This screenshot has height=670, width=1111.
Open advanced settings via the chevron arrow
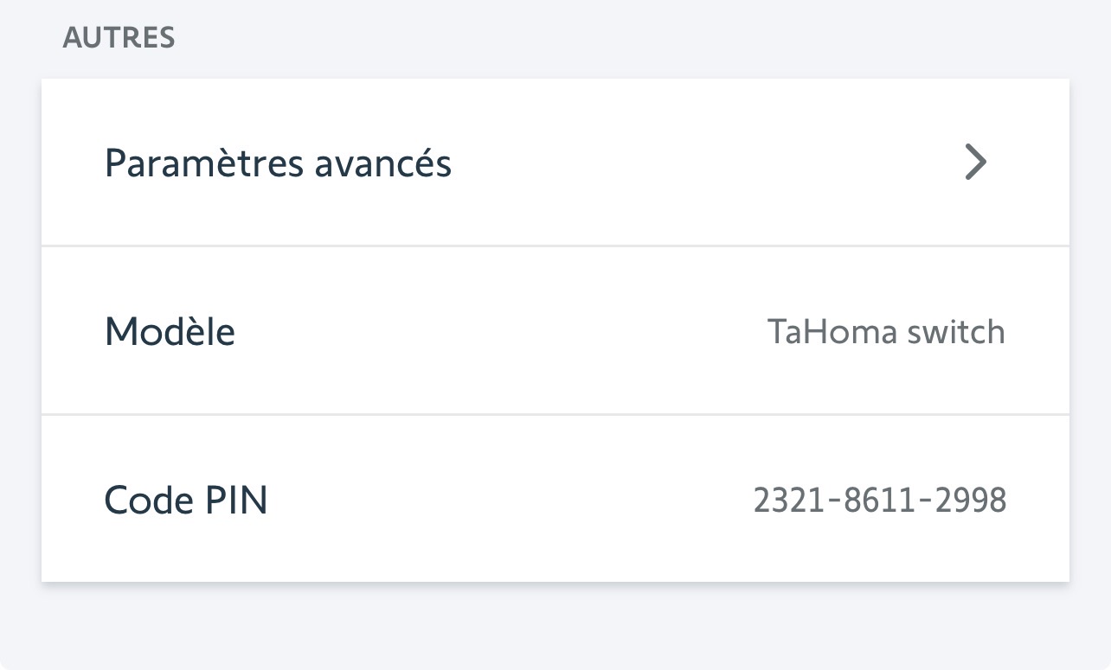coord(976,163)
